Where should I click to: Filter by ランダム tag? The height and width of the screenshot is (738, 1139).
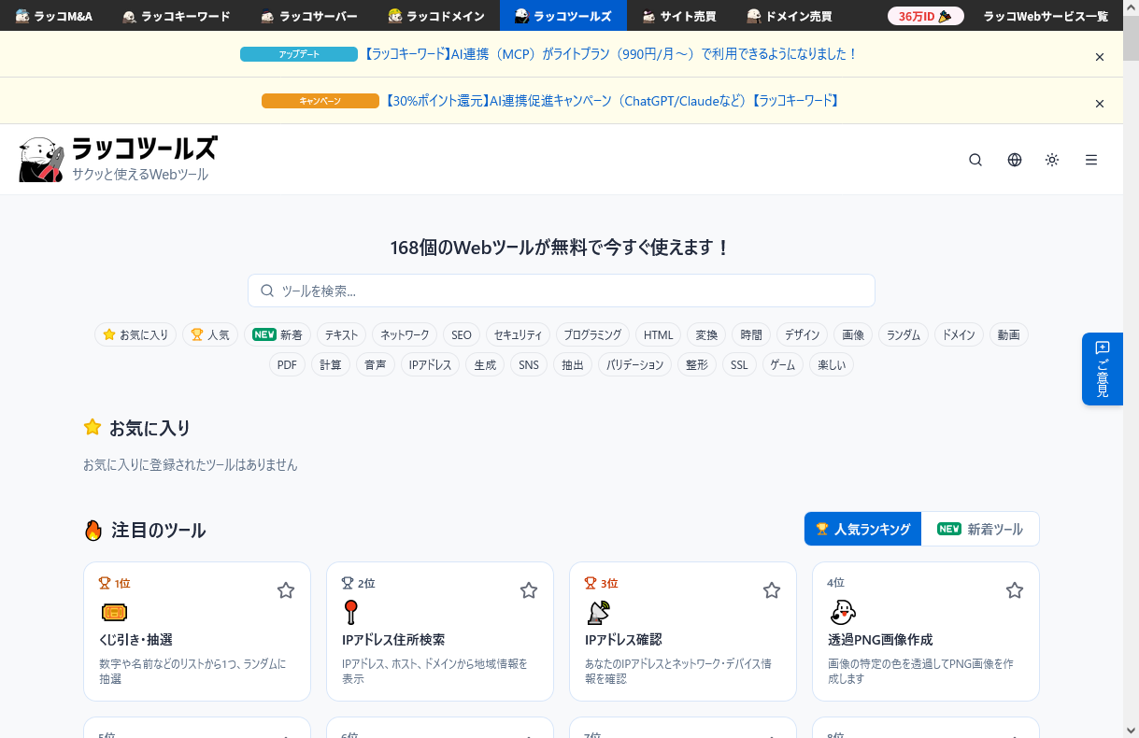pos(904,334)
